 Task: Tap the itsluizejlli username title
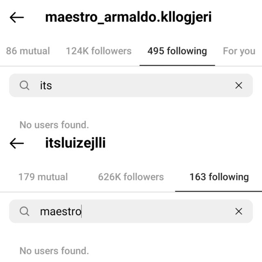pyautogui.click(x=75, y=143)
